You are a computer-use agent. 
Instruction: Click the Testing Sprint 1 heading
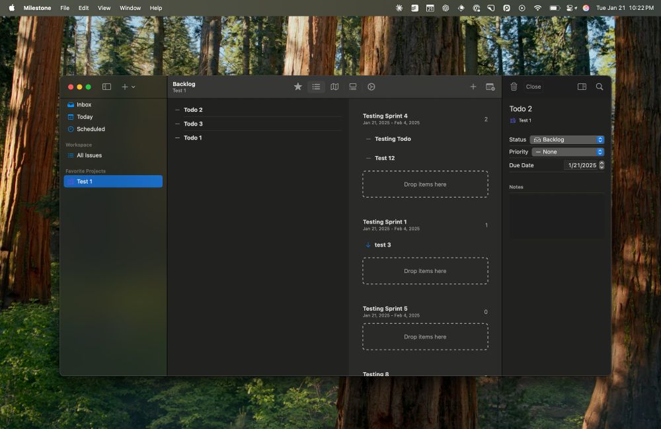pyautogui.click(x=385, y=221)
